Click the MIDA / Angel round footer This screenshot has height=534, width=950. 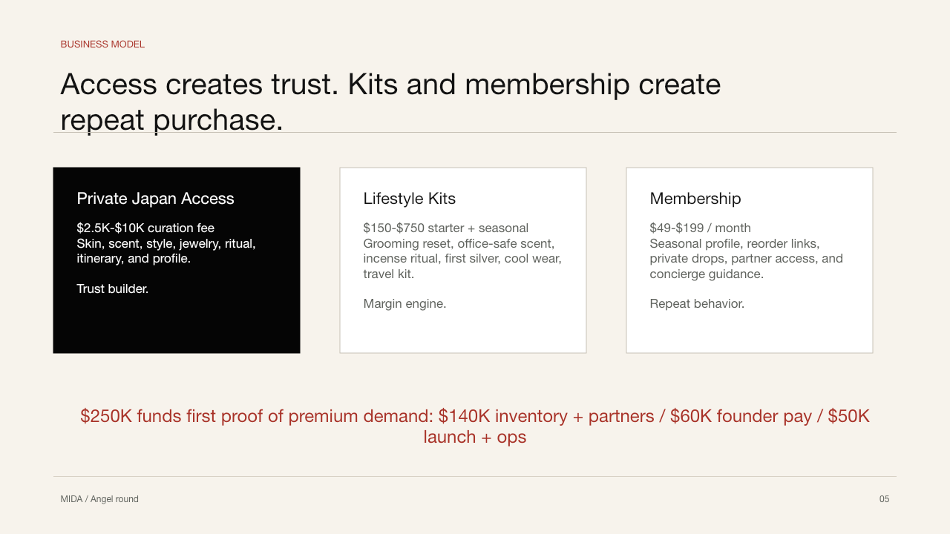point(99,499)
